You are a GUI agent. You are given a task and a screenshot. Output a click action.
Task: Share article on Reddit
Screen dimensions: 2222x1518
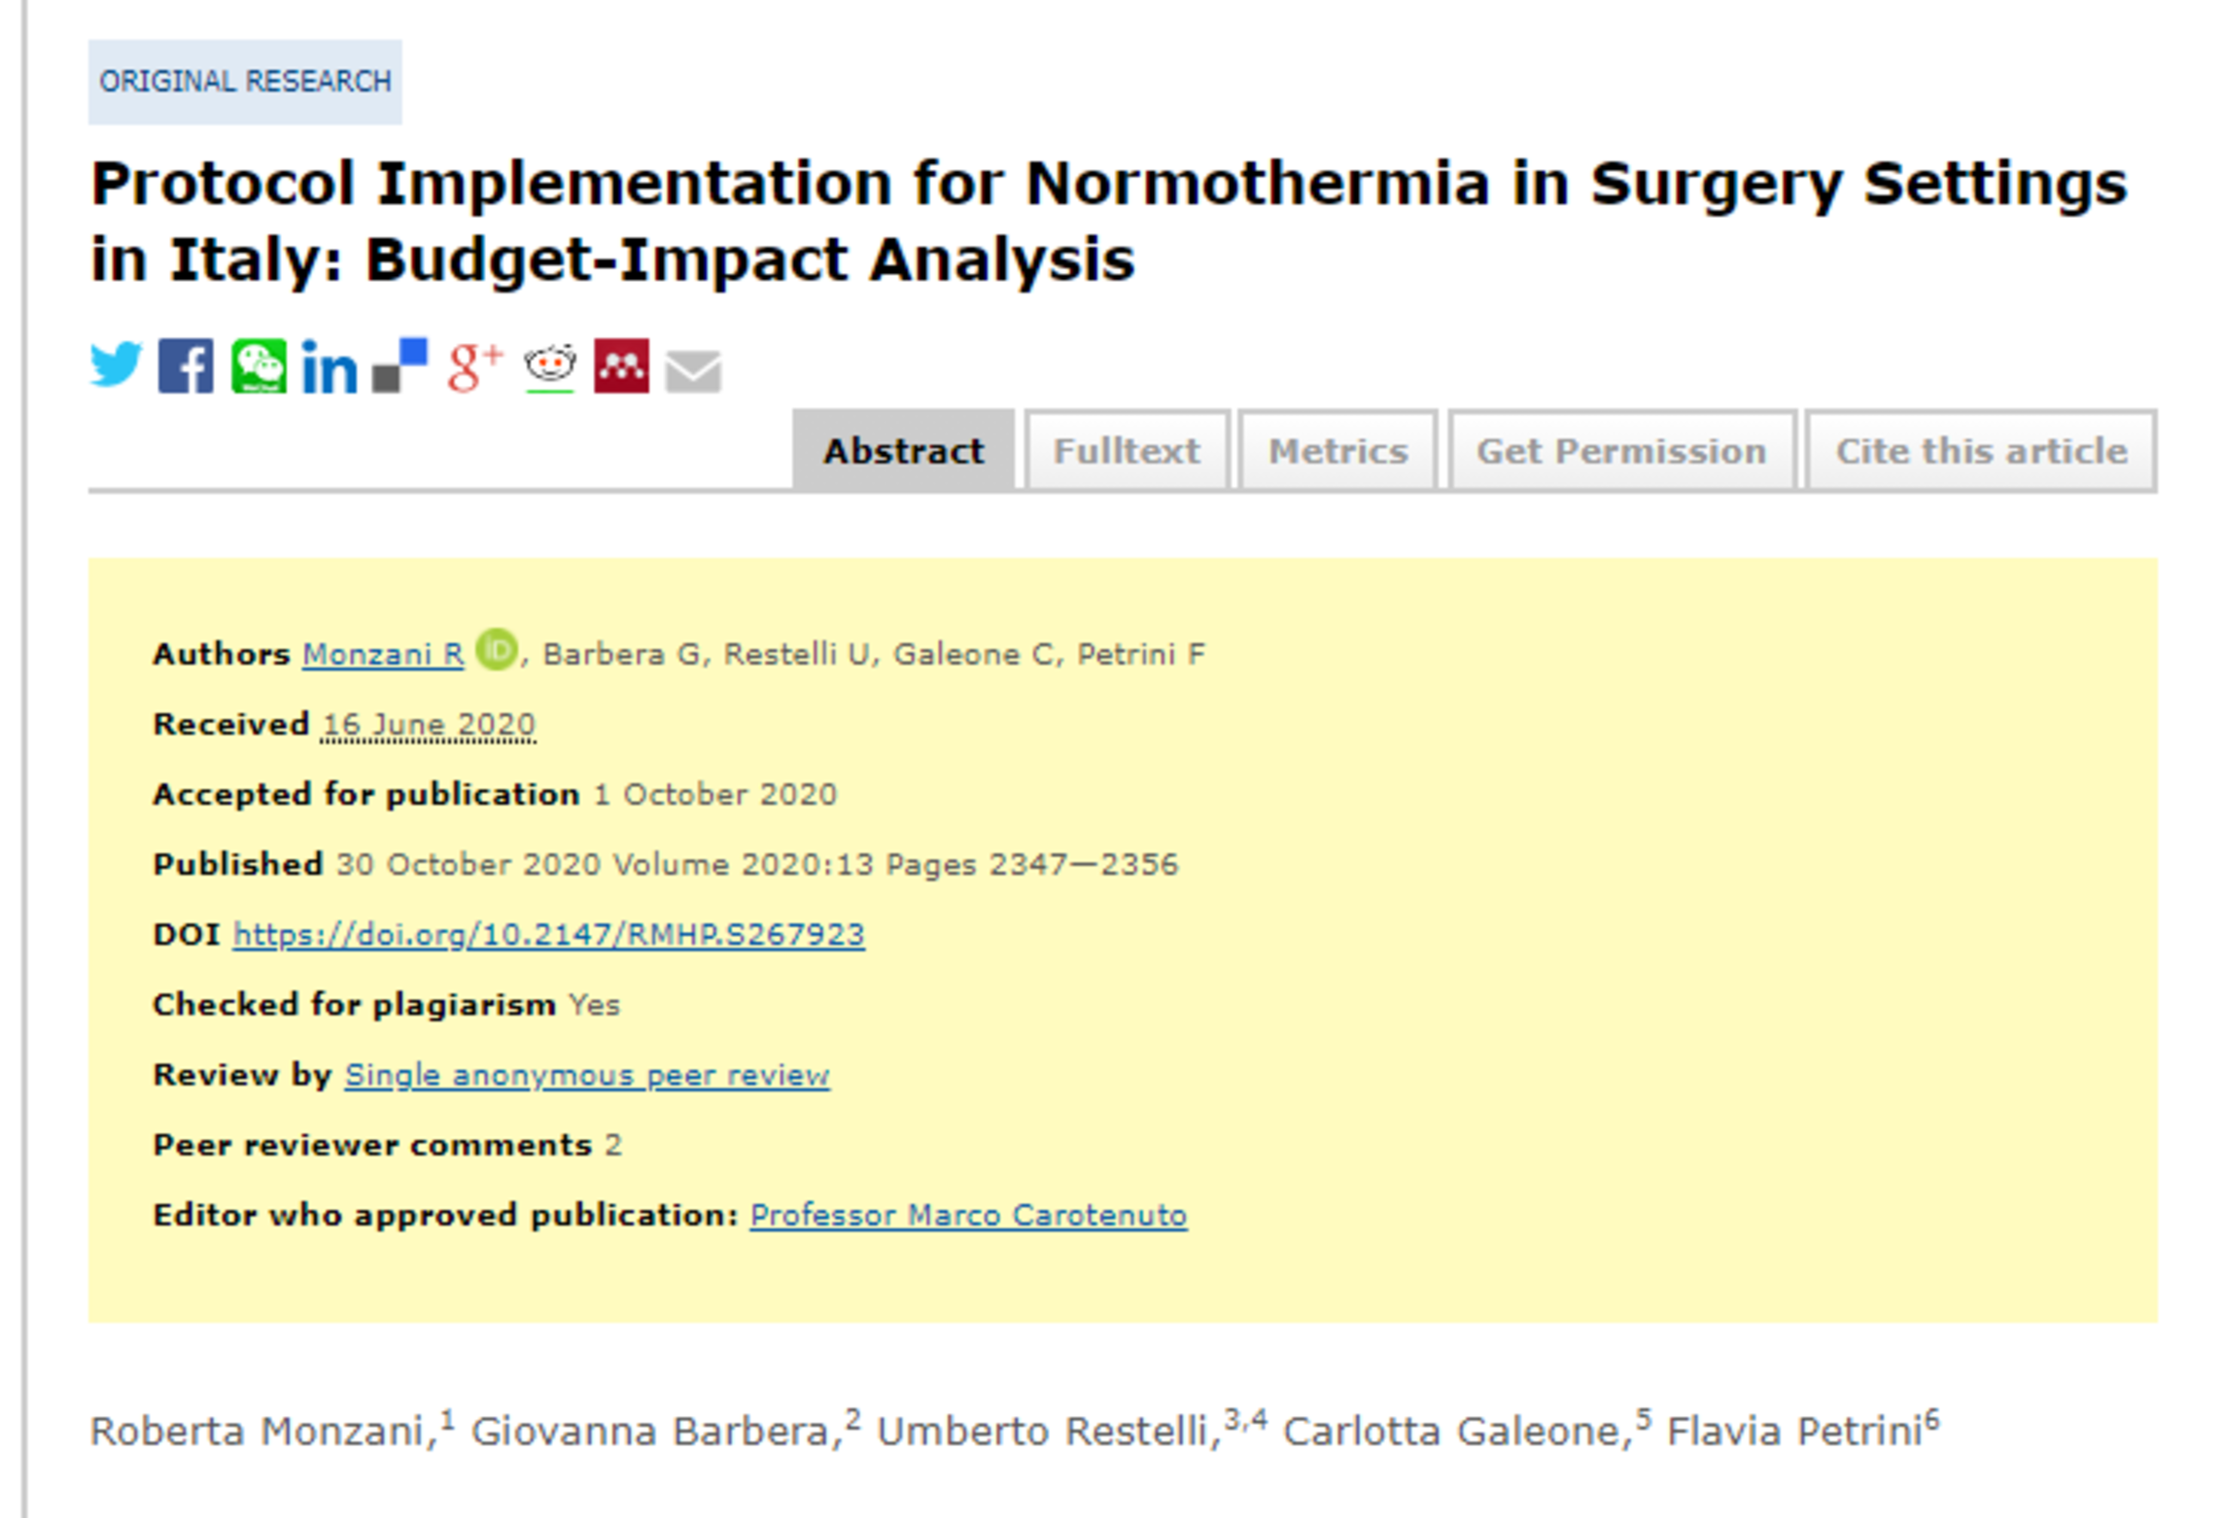[x=550, y=366]
